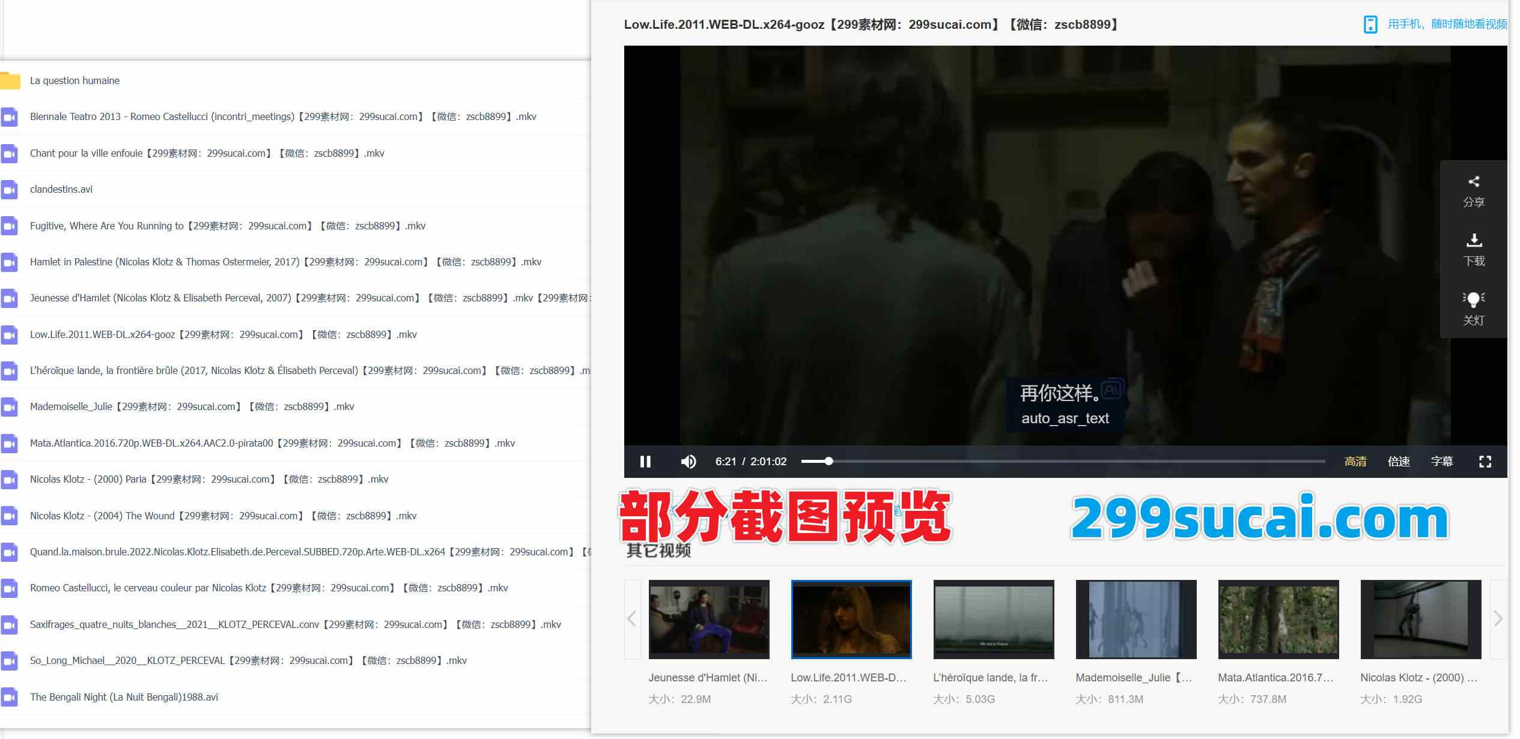The width and height of the screenshot is (1520, 739).
Task: Open Nicolas Klotz (2000) video thumbnail
Action: pos(1421,619)
